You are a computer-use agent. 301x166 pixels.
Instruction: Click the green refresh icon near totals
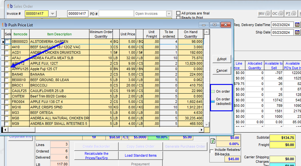(x=213, y=141)
